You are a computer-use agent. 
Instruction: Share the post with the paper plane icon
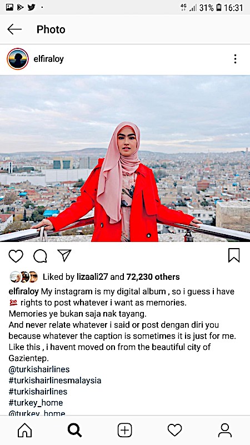pyautogui.click(x=64, y=255)
